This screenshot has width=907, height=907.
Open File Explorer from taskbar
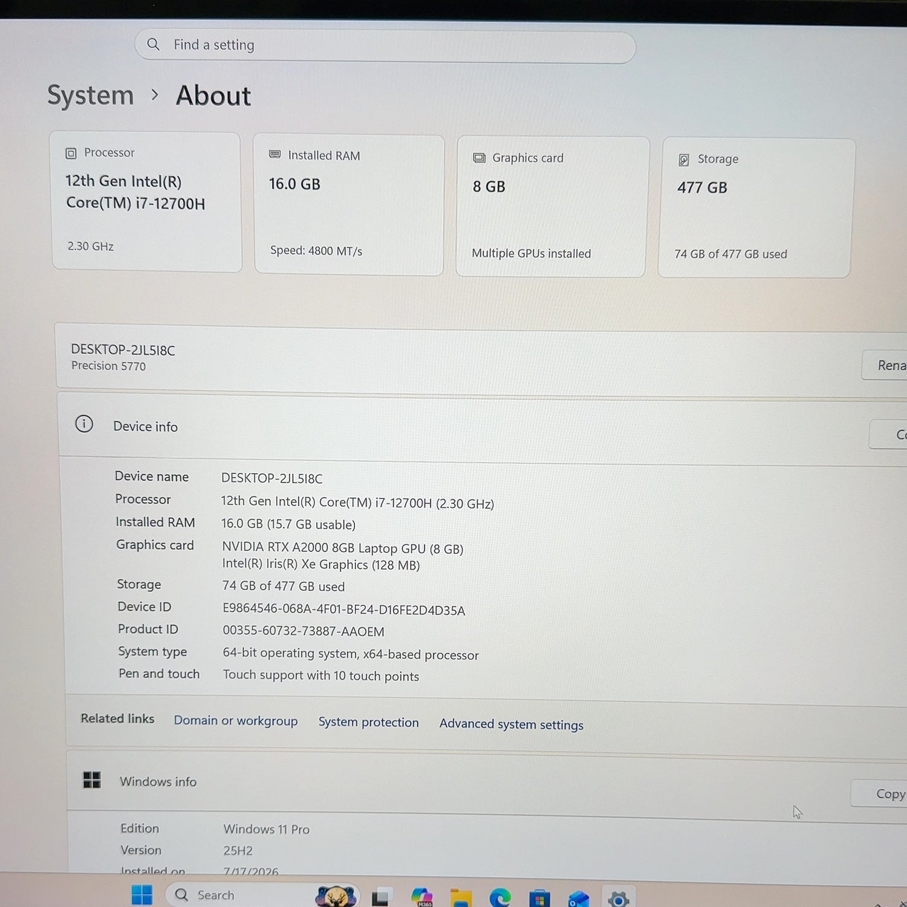click(461, 898)
